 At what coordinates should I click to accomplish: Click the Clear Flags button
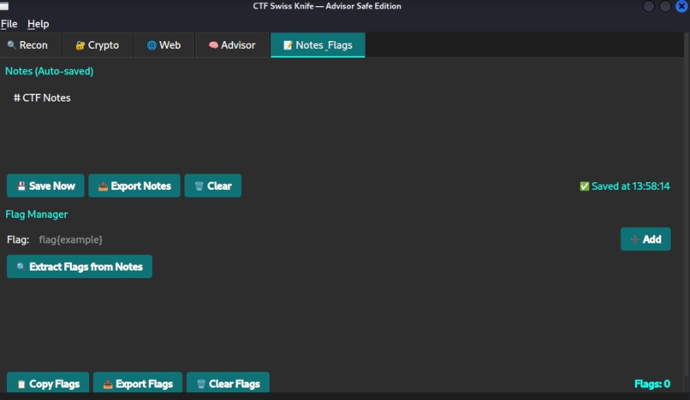[228, 383]
